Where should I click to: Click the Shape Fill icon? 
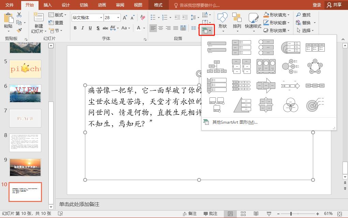coord(267,15)
